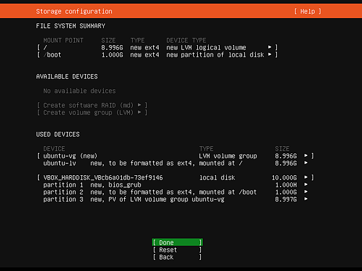Open arrow menu for ubuntu-vg 8.996G
This screenshot has width=362, height=271.
306,156
